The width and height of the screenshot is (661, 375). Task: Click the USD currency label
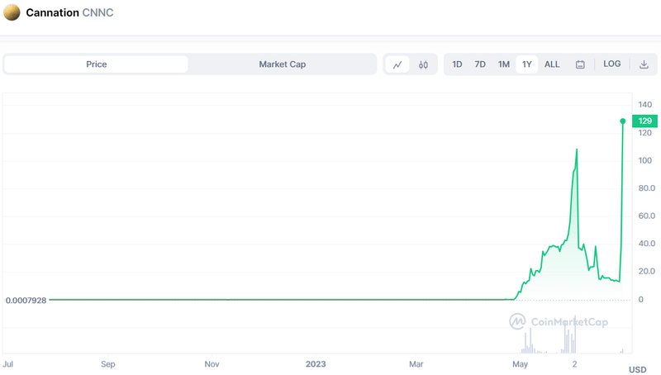point(637,369)
